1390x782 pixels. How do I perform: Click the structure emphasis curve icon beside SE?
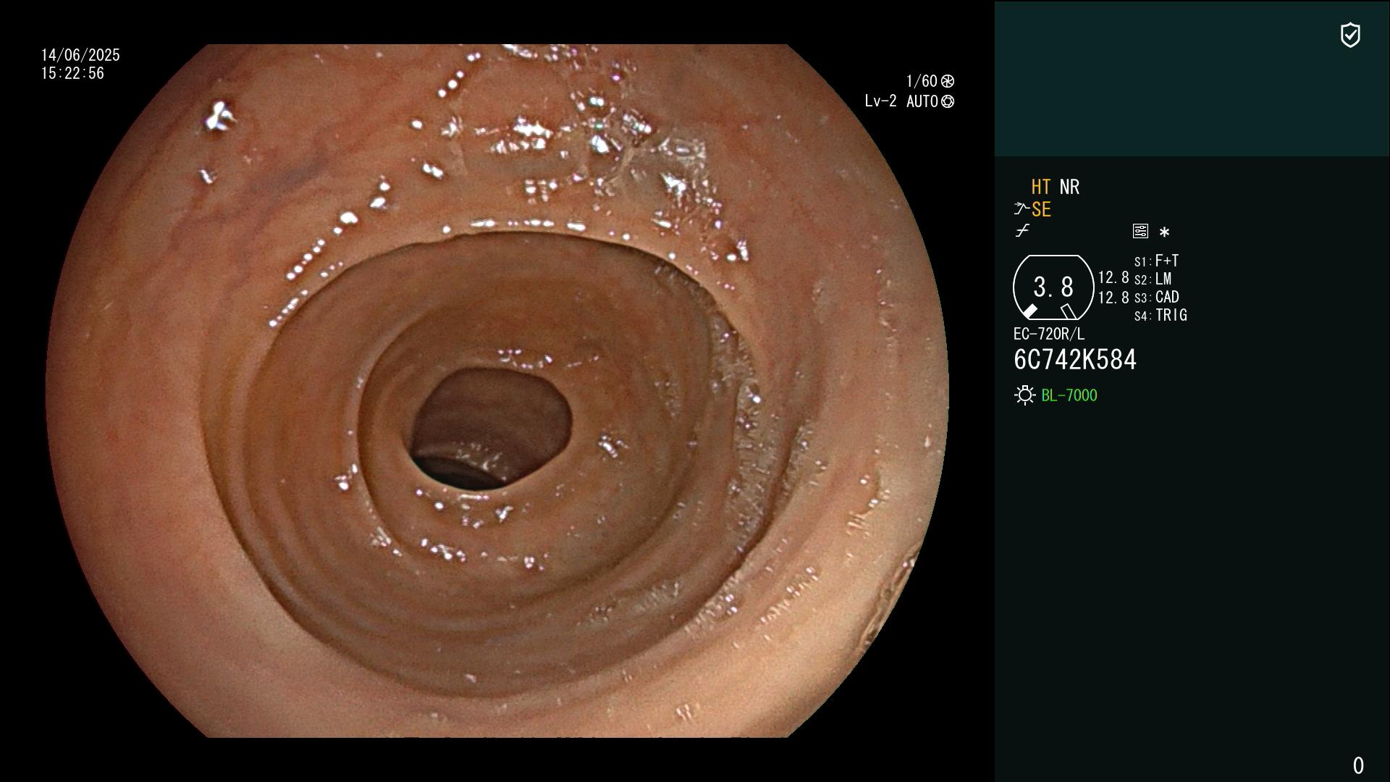[1022, 209]
